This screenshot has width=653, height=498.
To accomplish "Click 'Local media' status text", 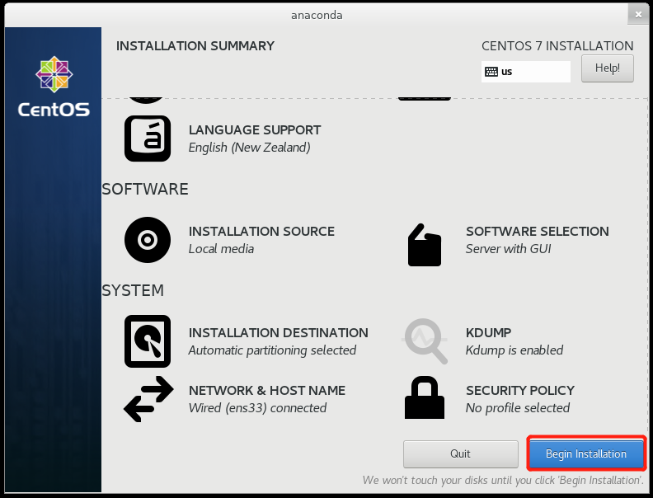I will 221,249.
